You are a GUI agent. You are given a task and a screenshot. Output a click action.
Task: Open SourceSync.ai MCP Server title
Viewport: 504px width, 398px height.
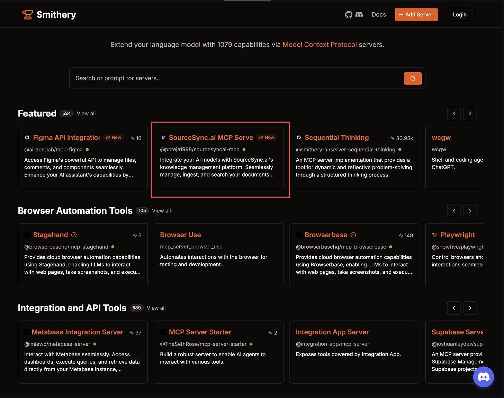[211, 138]
